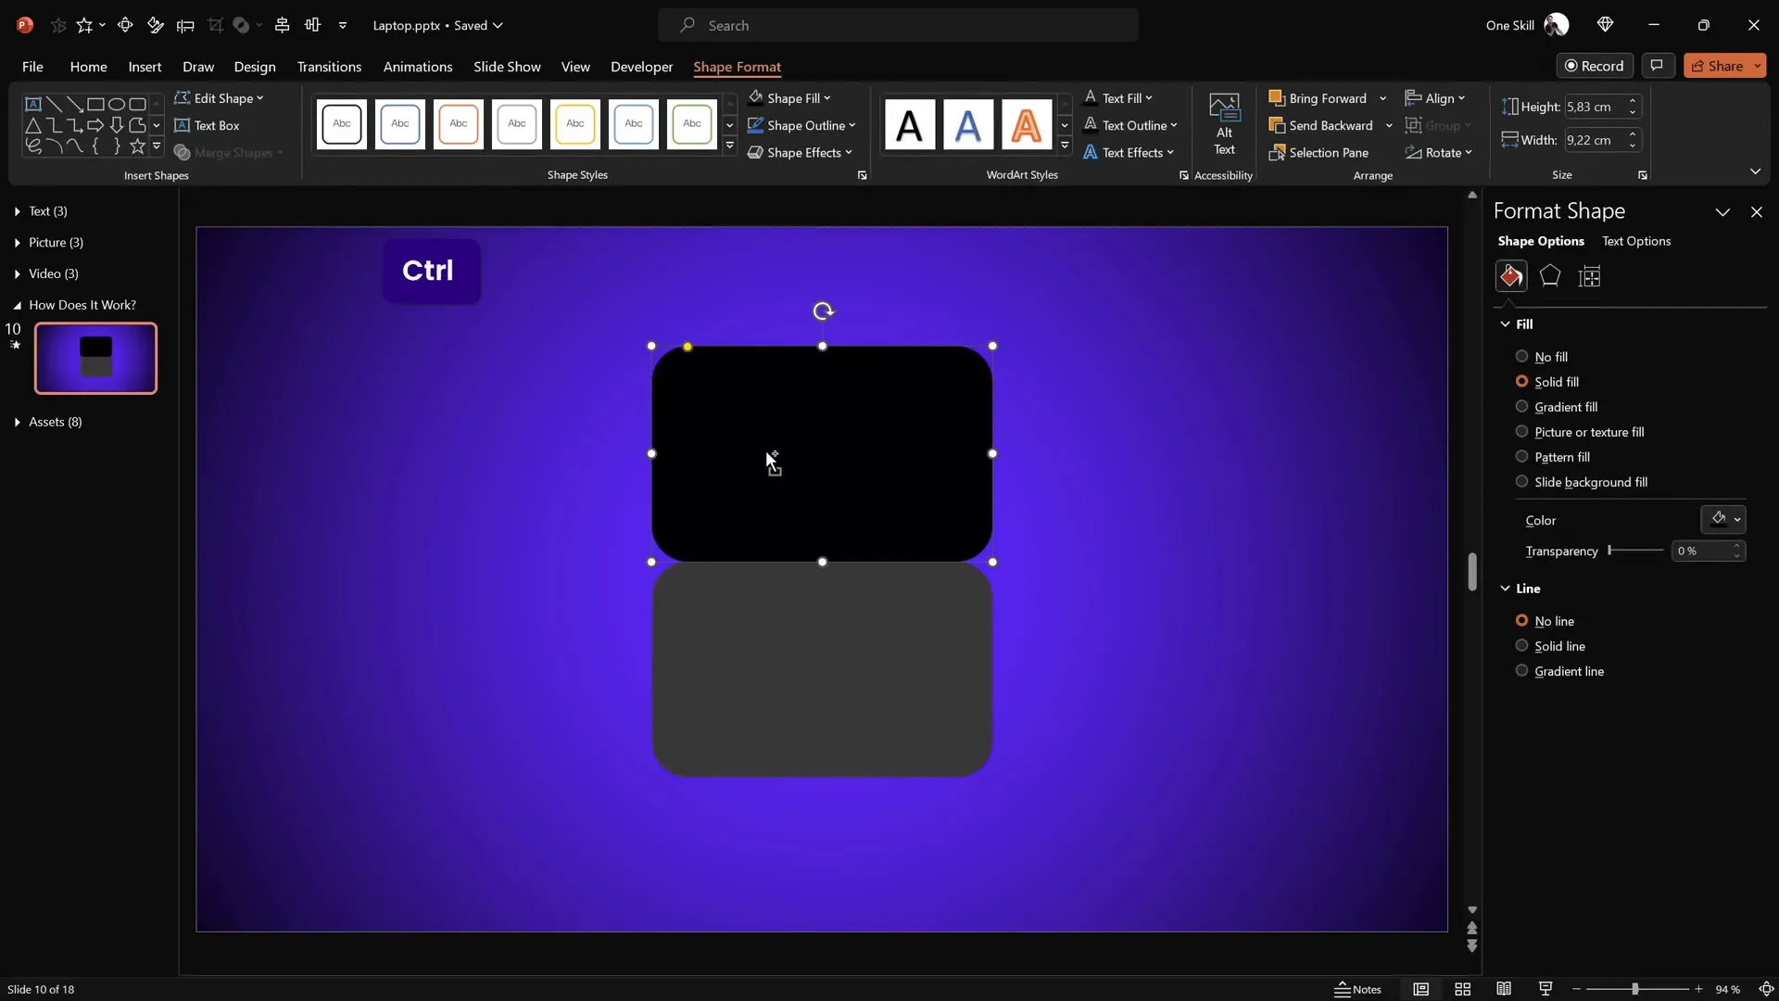
Task: Click the Alt Text button
Action: point(1224,125)
